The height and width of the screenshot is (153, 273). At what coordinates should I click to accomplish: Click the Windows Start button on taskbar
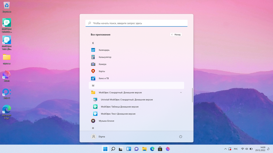tap(105, 149)
